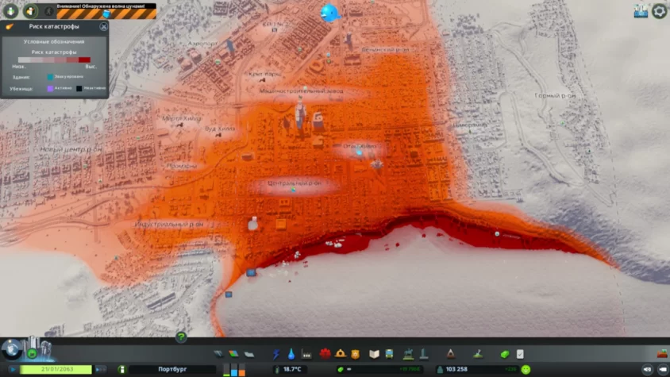The image size is (670, 377).
Task: Click the 'Аэропорт' district label
Action: point(203,44)
